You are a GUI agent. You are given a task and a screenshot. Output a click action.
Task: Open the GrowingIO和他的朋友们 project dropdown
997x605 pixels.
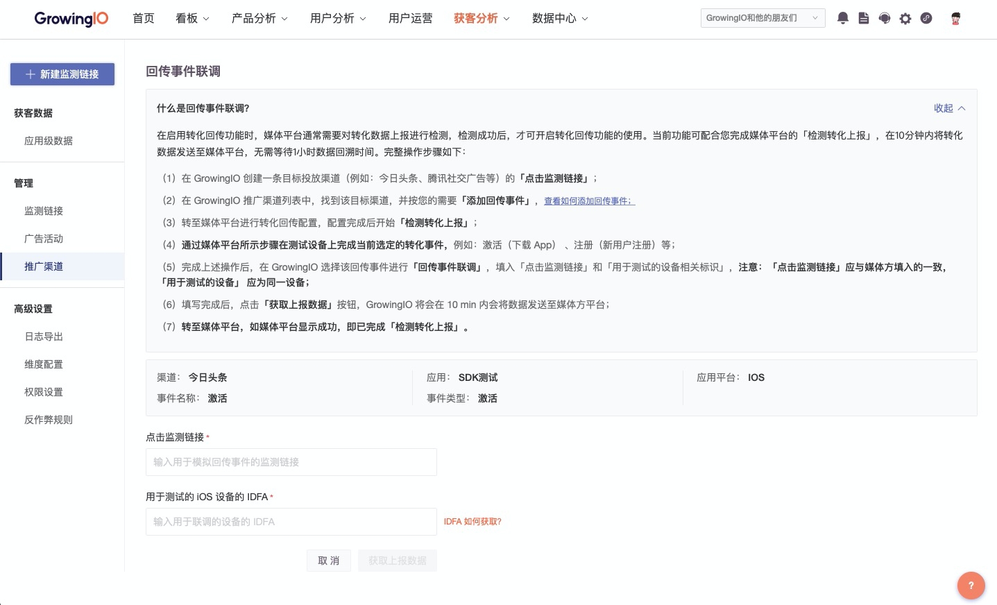pos(762,18)
